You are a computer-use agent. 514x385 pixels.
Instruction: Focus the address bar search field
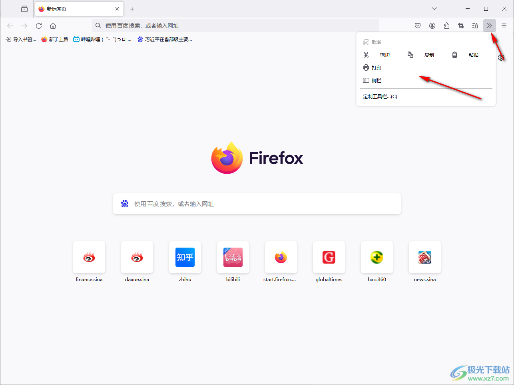pos(235,26)
